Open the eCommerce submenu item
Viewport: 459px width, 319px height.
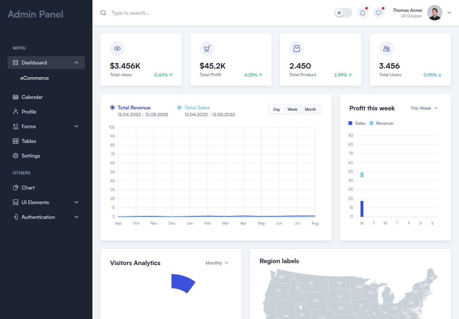pos(34,78)
